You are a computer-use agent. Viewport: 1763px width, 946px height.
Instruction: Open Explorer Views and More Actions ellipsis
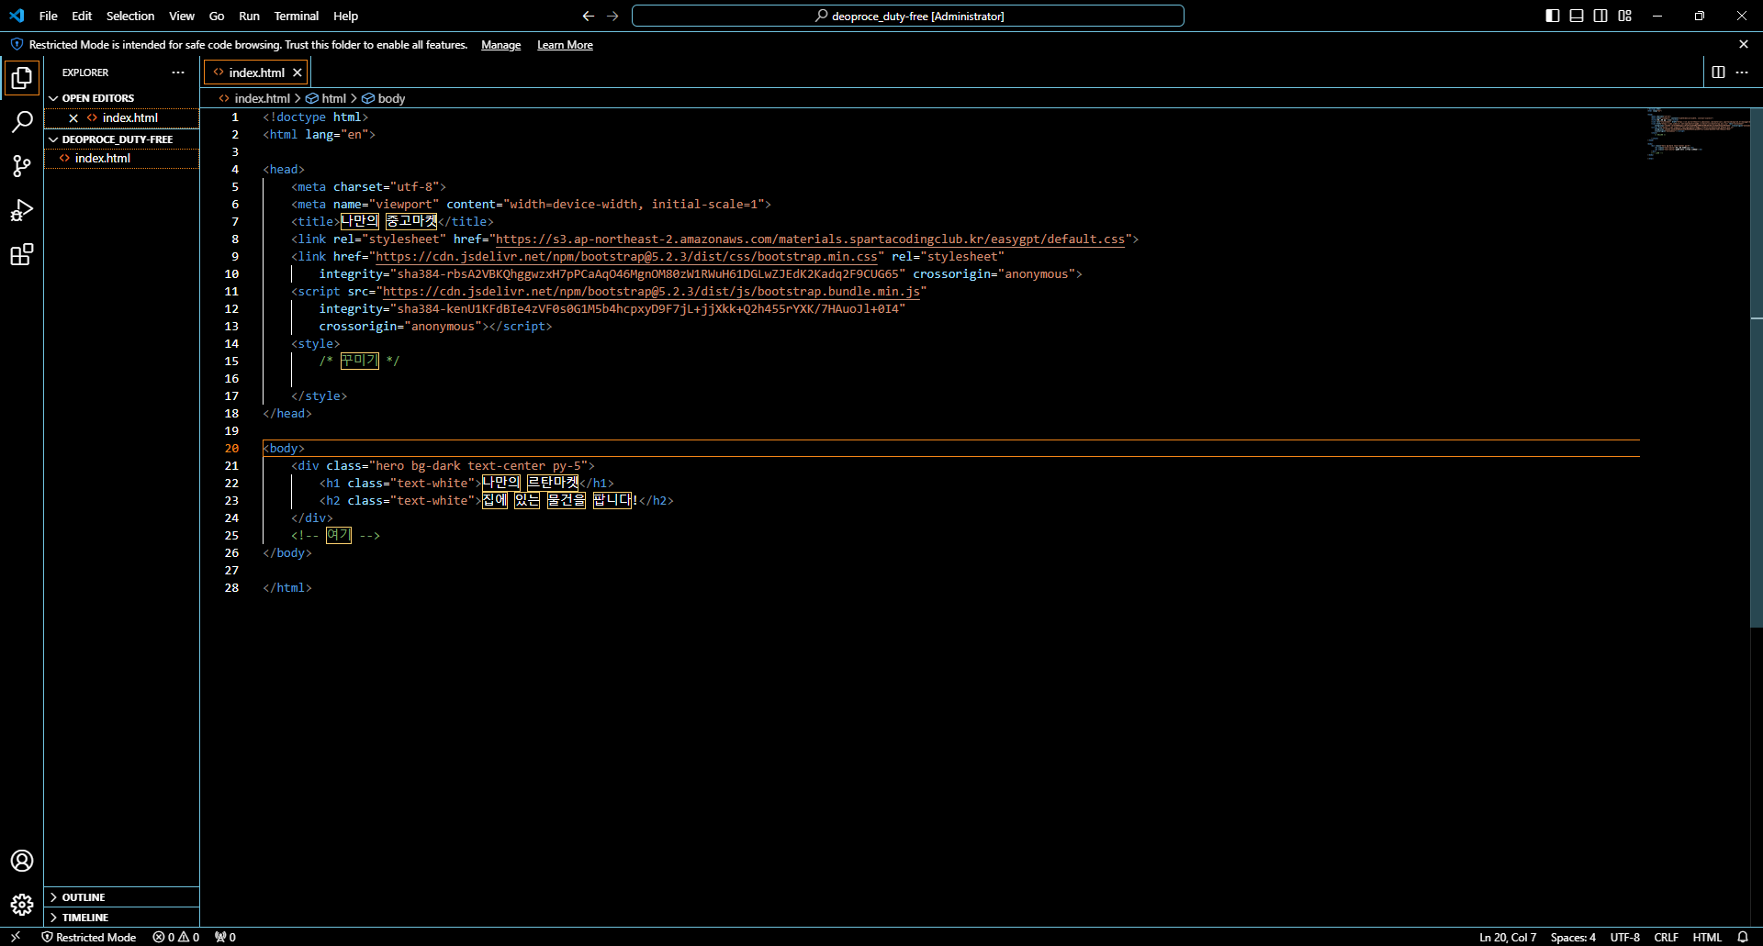point(178,72)
